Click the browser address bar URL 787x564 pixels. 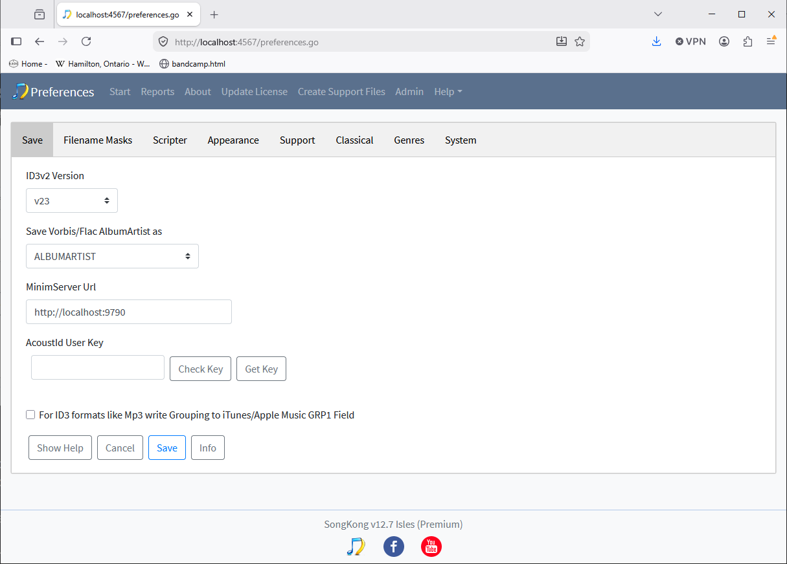(247, 42)
